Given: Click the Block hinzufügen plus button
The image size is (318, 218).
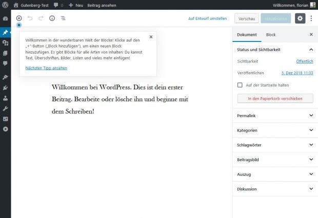Looking at the screenshot, I should click(19, 18).
